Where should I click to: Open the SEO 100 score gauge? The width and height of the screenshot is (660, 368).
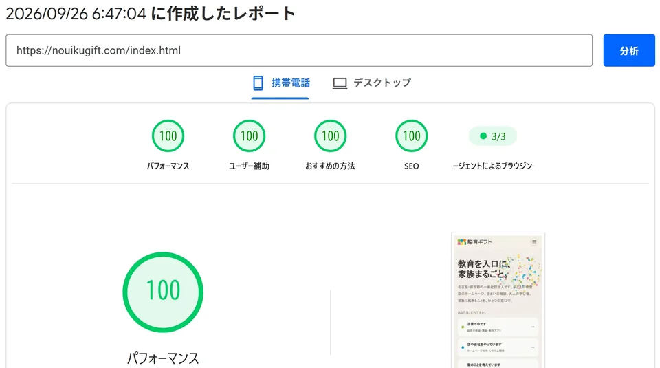point(412,136)
